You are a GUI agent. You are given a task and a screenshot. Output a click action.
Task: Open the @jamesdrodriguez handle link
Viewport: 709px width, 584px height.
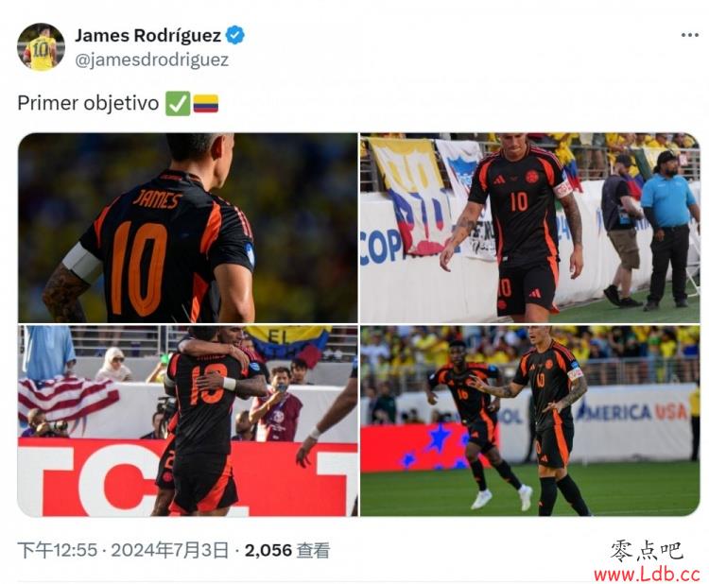(151, 60)
